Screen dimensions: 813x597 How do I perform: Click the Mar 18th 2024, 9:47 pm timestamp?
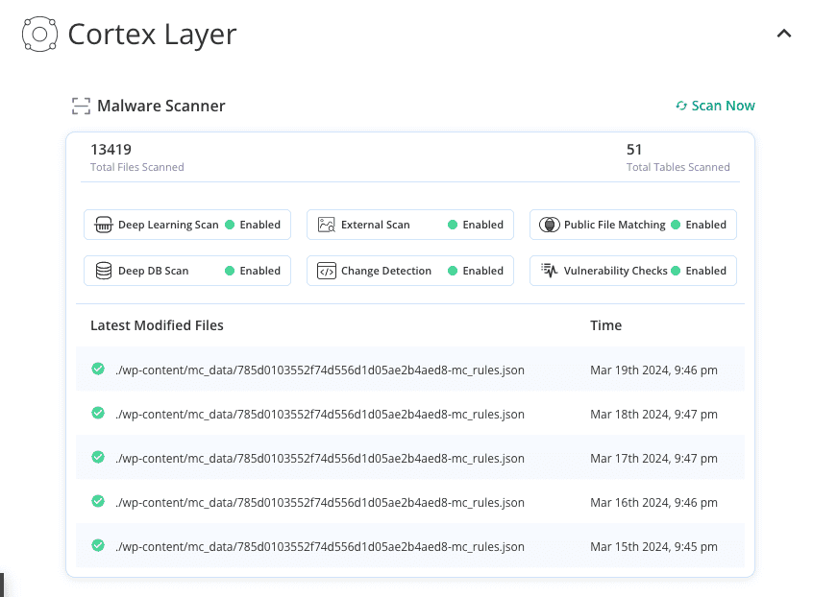(653, 415)
